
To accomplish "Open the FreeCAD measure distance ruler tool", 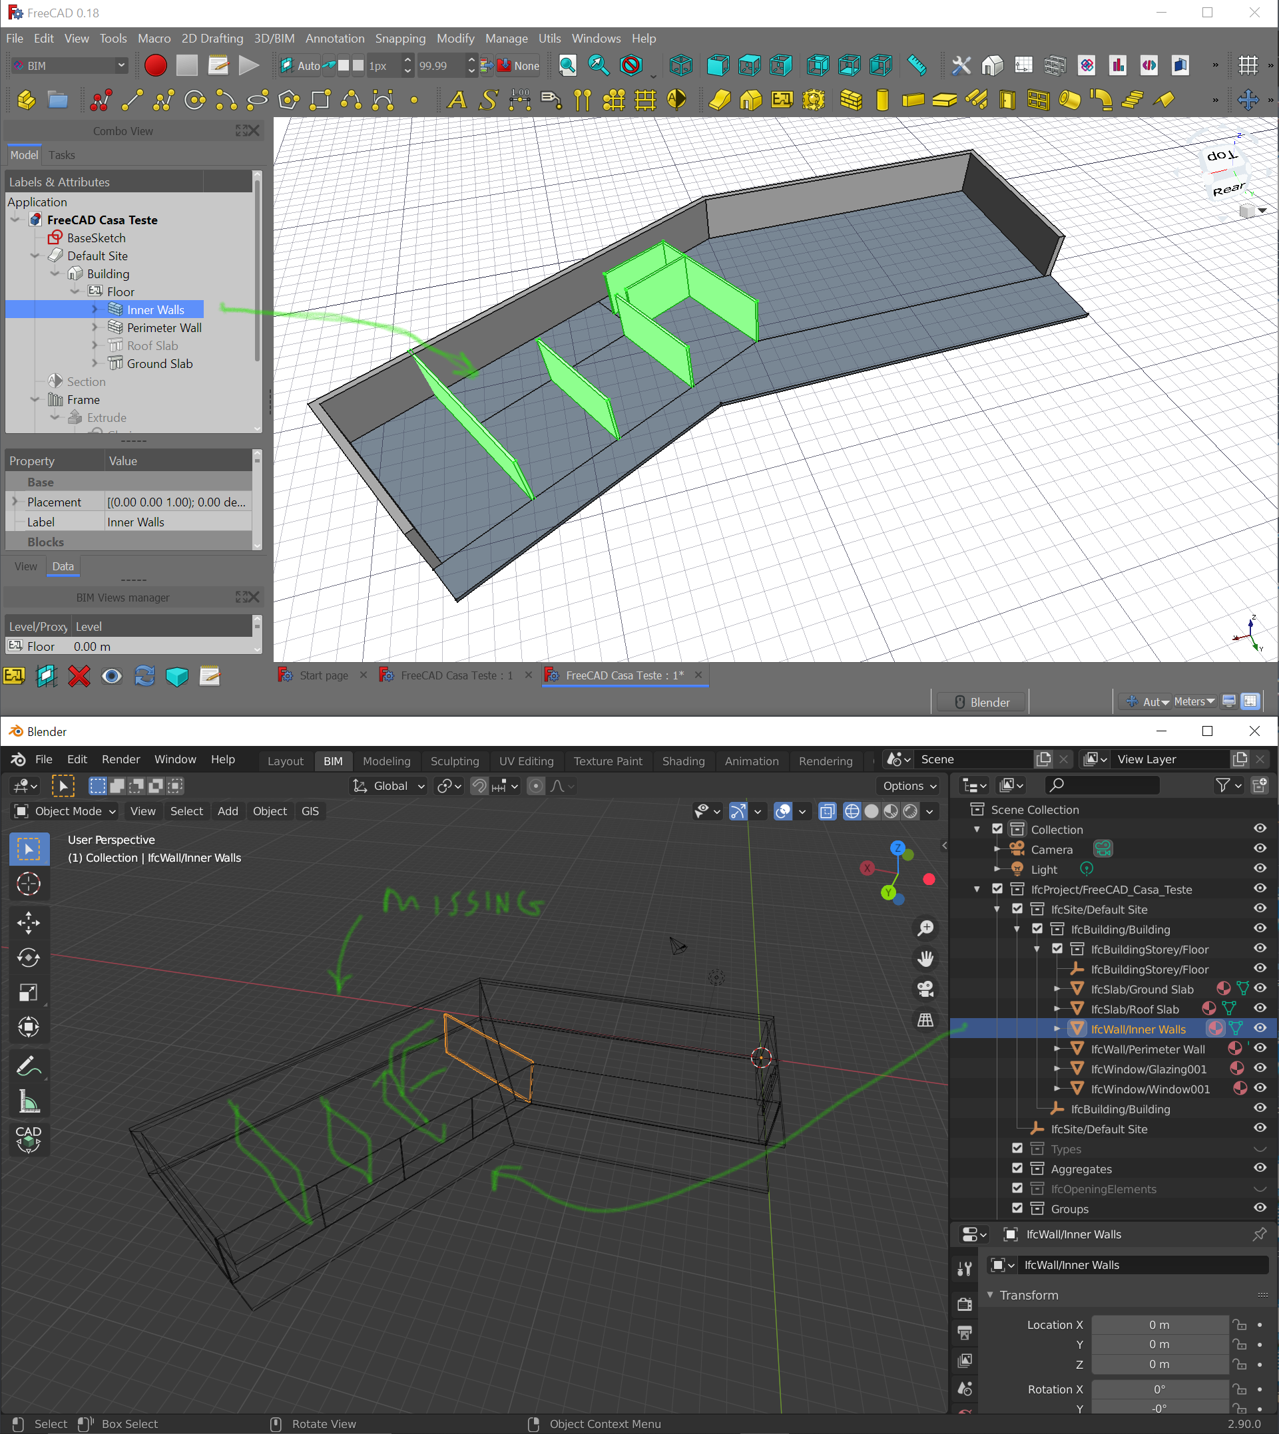I will click(916, 65).
